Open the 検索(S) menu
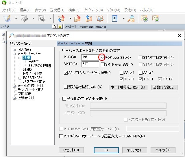The width and height of the screenshot is (185, 157). point(74,10)
